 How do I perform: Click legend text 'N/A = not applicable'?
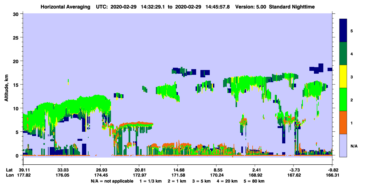[x=112, y=181]
